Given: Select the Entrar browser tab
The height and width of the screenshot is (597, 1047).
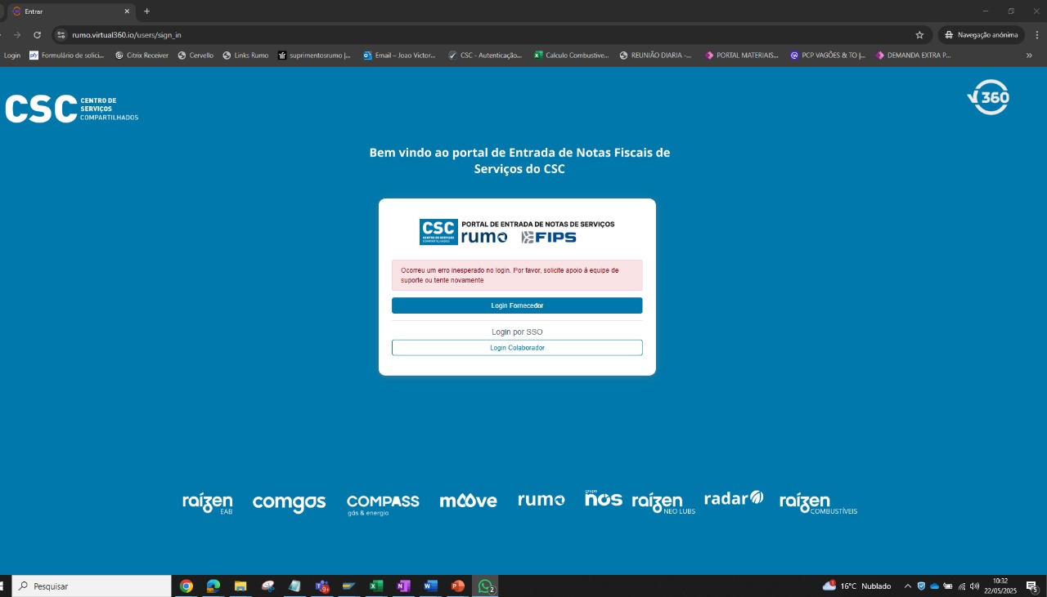Looking at the screenshot, I should (70, 11).
